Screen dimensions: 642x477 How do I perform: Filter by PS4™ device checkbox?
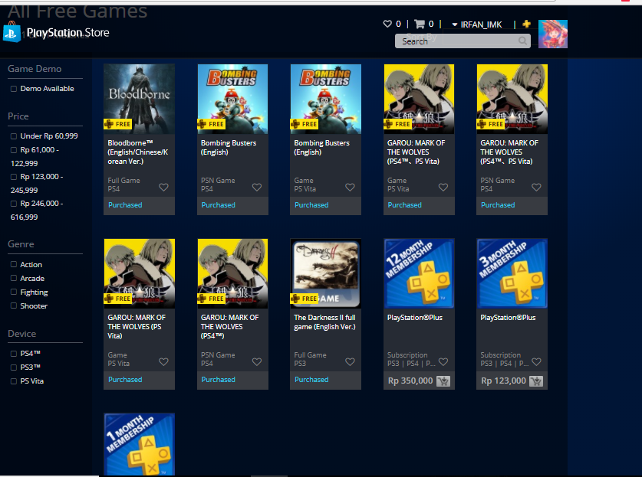coord(14,354)
